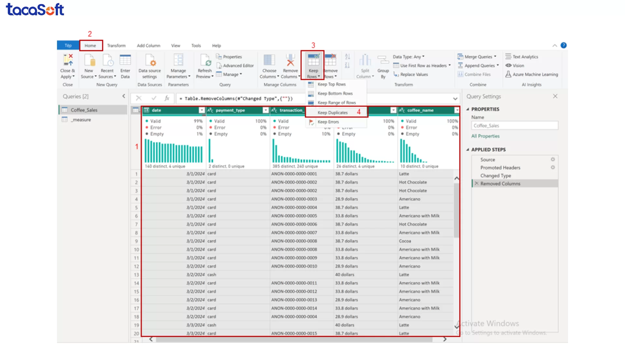The height and width of the screenshot is (352, 625).
Task: Open the Merge Queries dropdown
Action: pos(477,57)
